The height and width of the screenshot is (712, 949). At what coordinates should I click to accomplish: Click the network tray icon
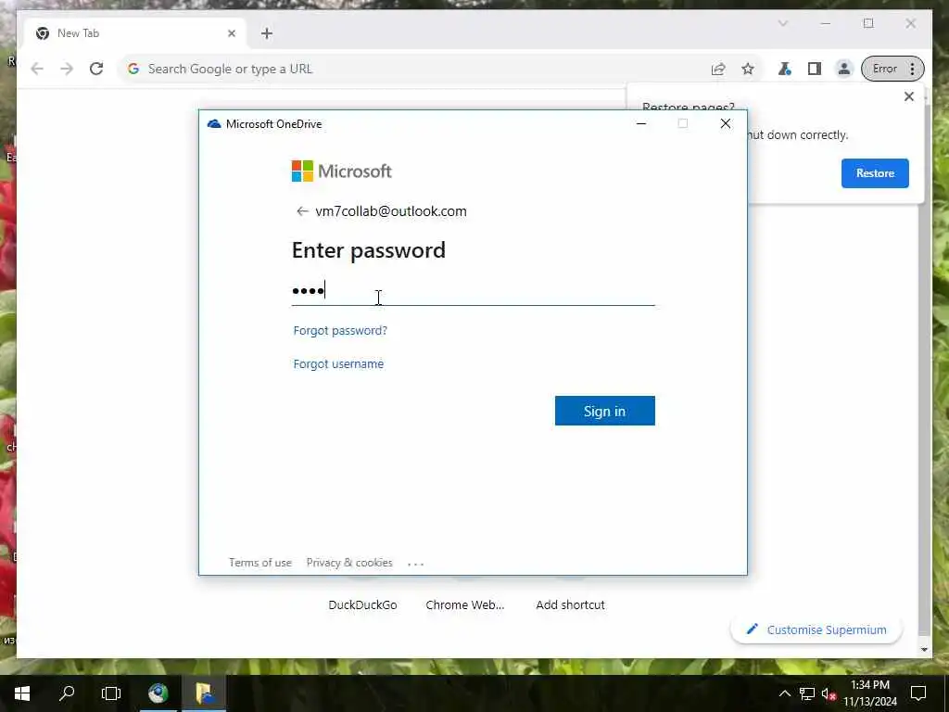click(807, 693)
